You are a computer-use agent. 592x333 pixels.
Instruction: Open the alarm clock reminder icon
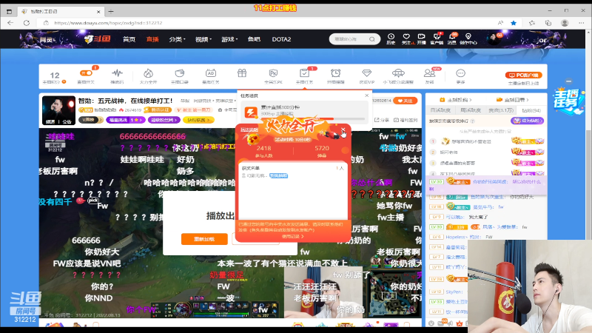point(336,73)
